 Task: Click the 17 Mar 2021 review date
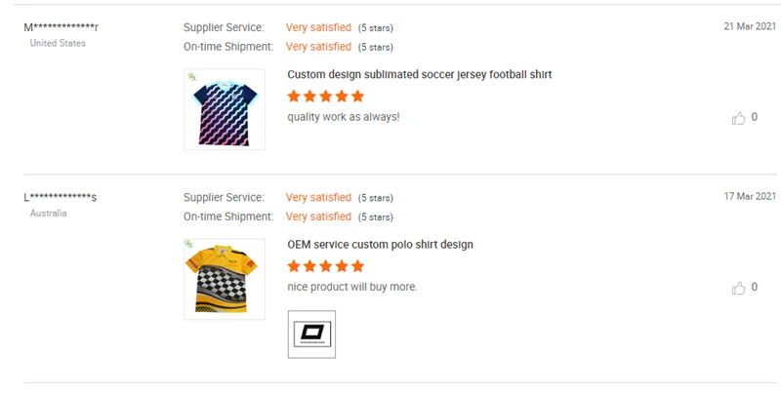(x=750, y=196)
